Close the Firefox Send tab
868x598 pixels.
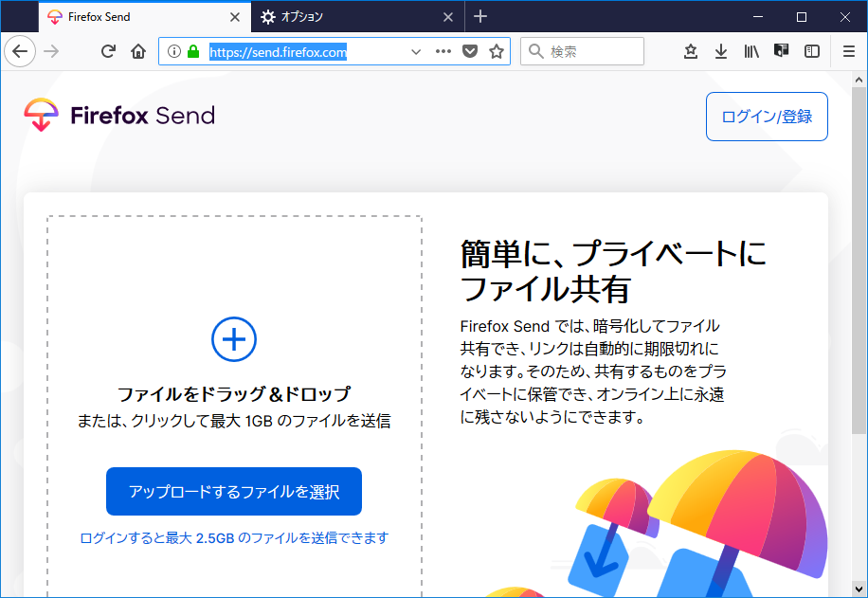[x=235, y=17]
